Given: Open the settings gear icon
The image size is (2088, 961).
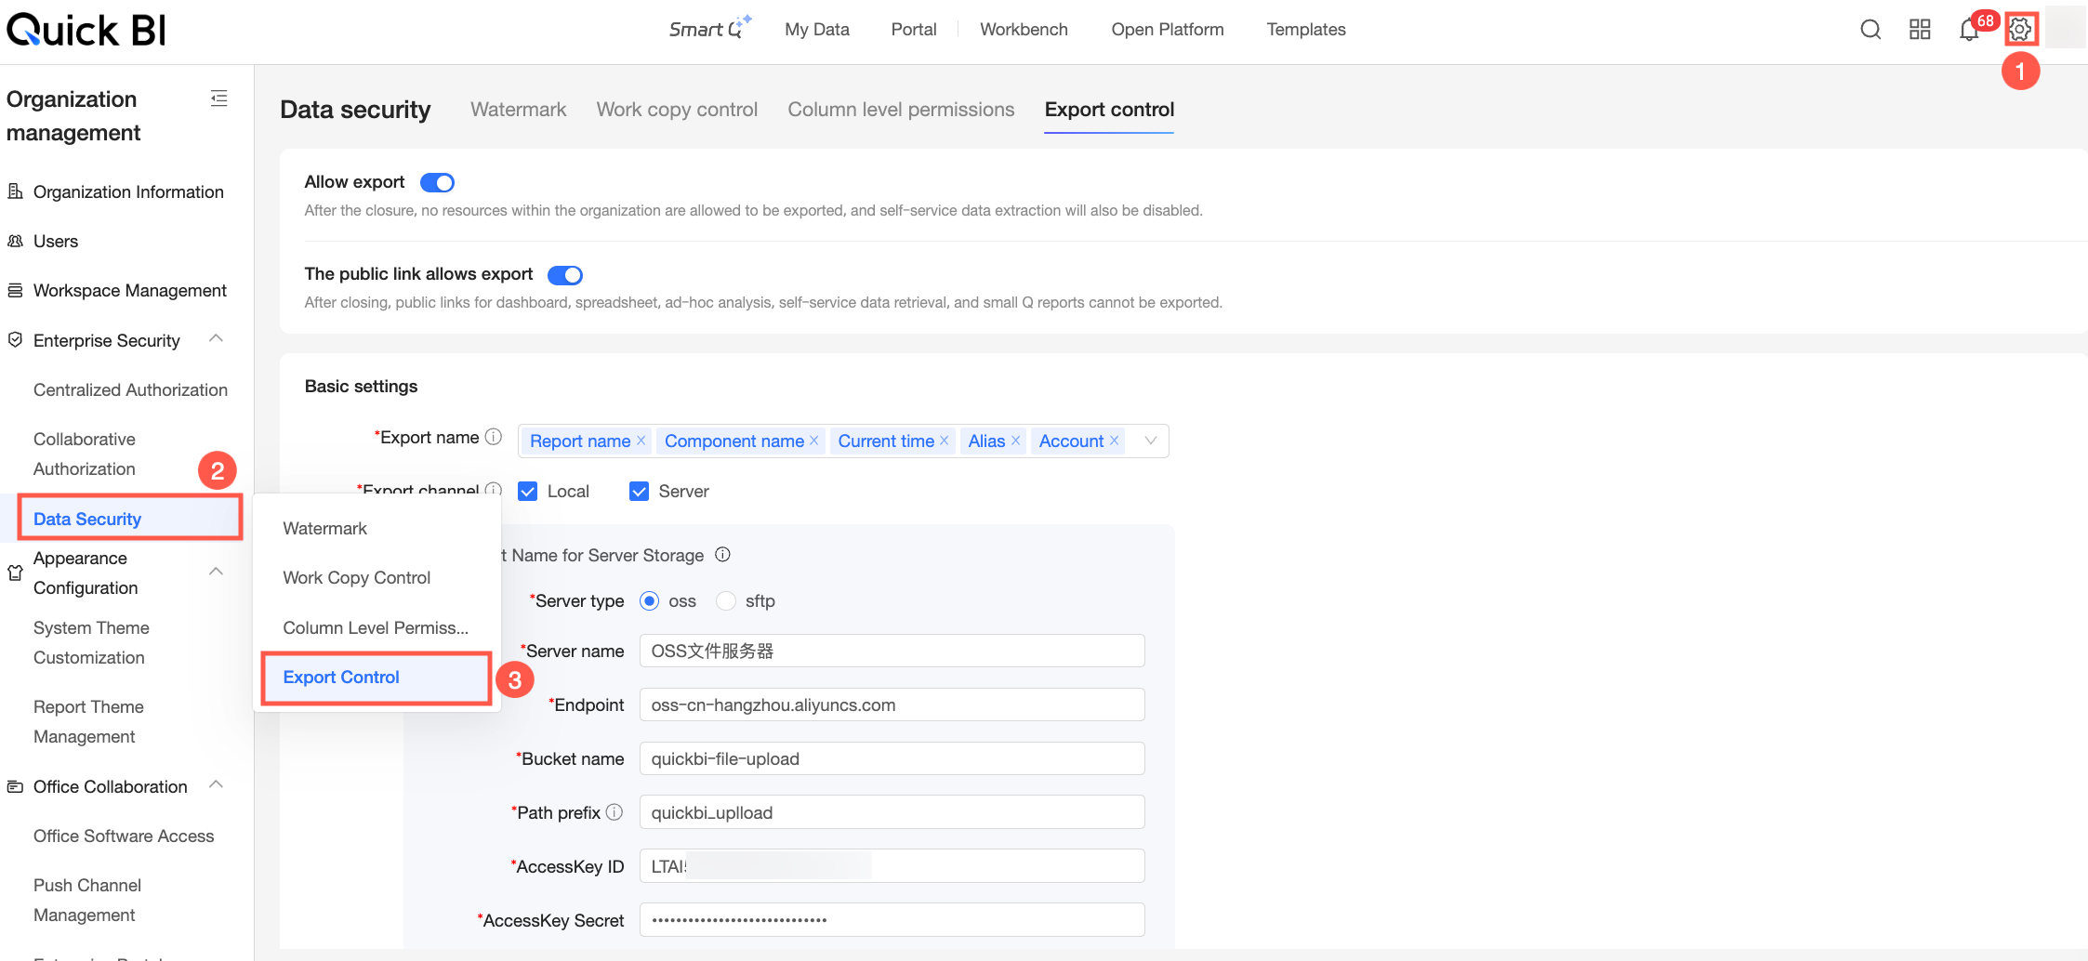Looking at the screenshot, I should point(2020,30).
